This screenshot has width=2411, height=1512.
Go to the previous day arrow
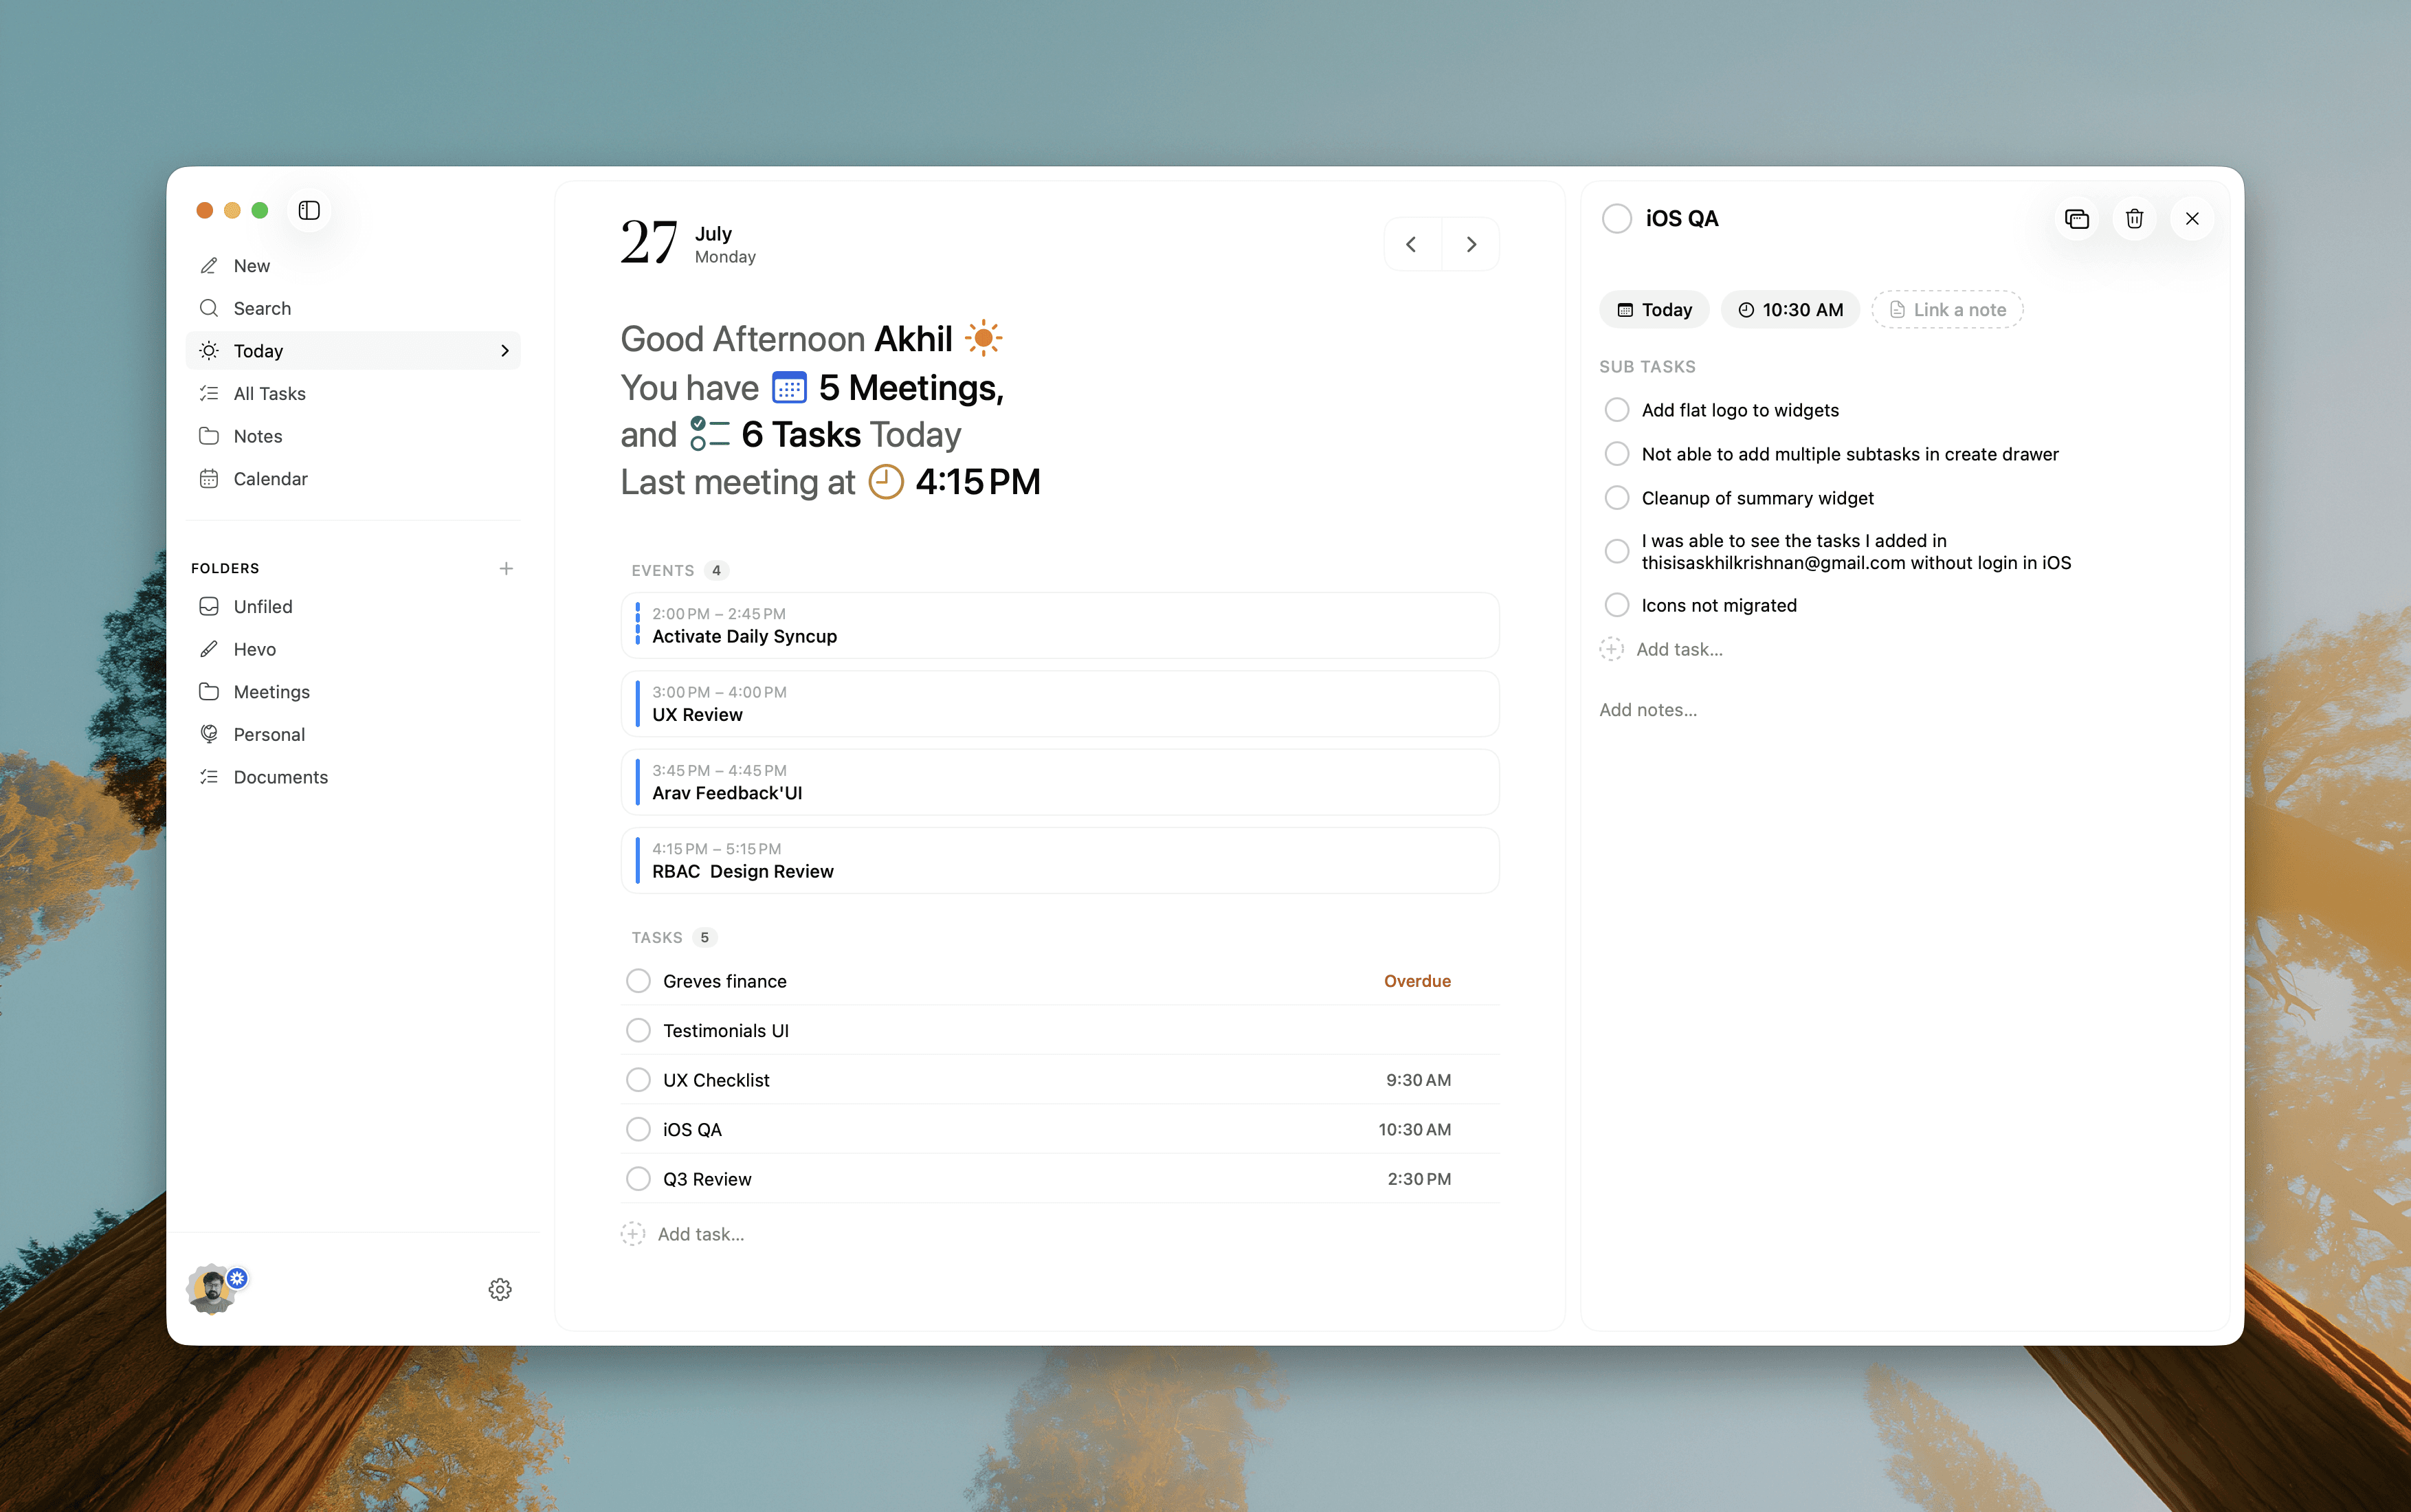tap(1411, 244)
